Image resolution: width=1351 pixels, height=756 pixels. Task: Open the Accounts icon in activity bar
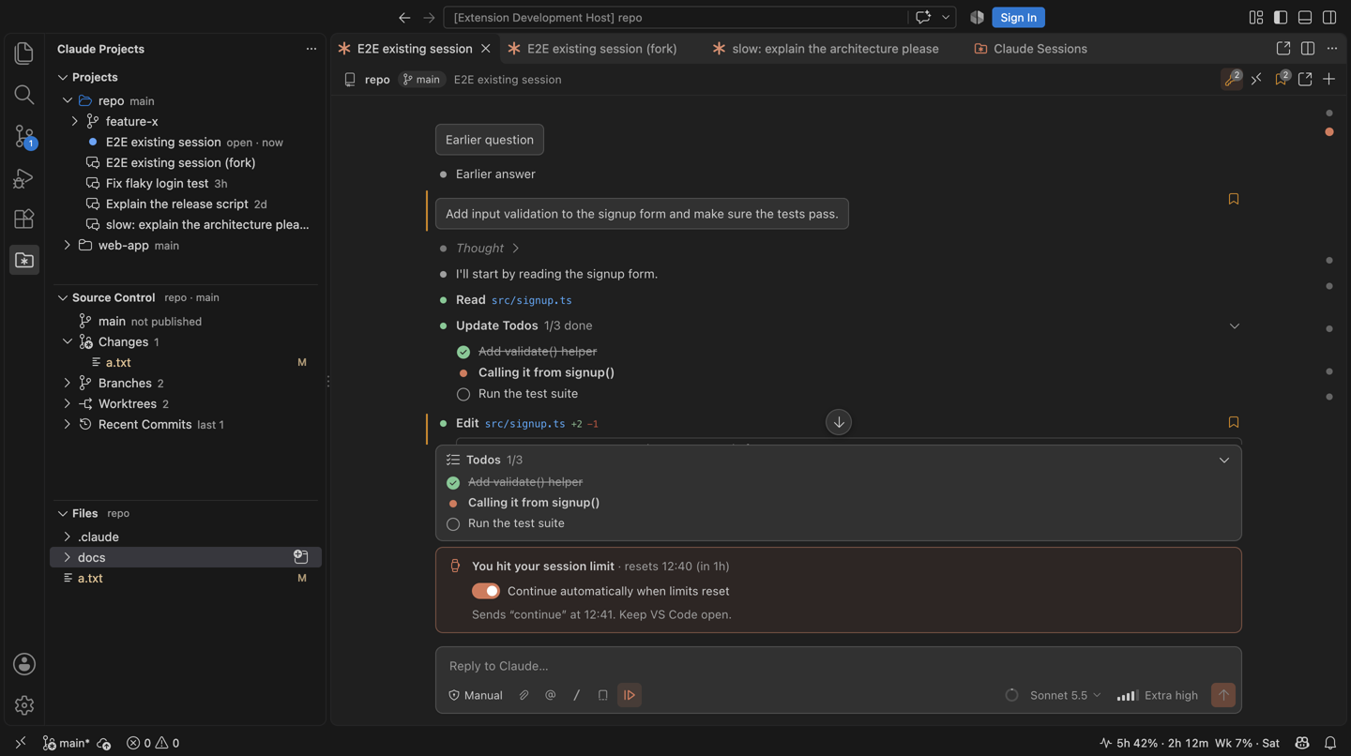[x=24, y=664]
